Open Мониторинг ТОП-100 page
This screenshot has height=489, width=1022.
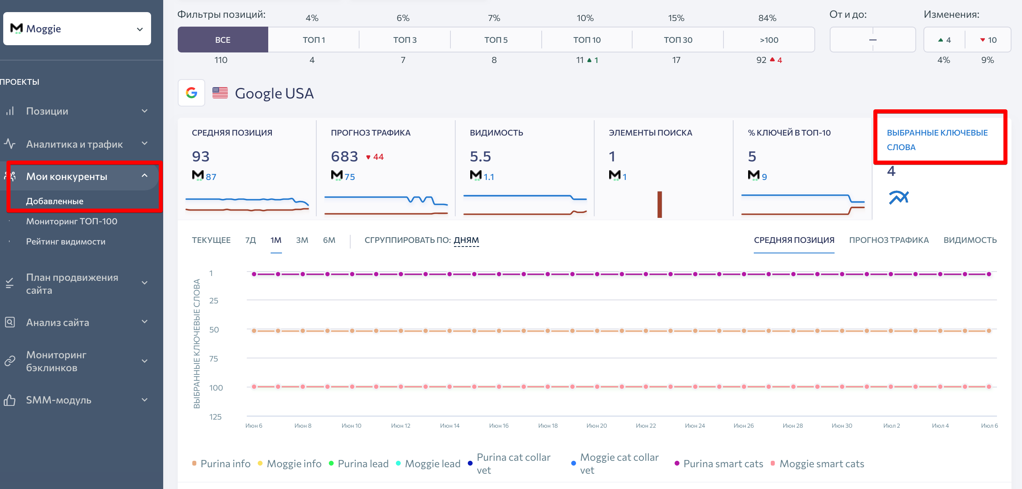71,221
